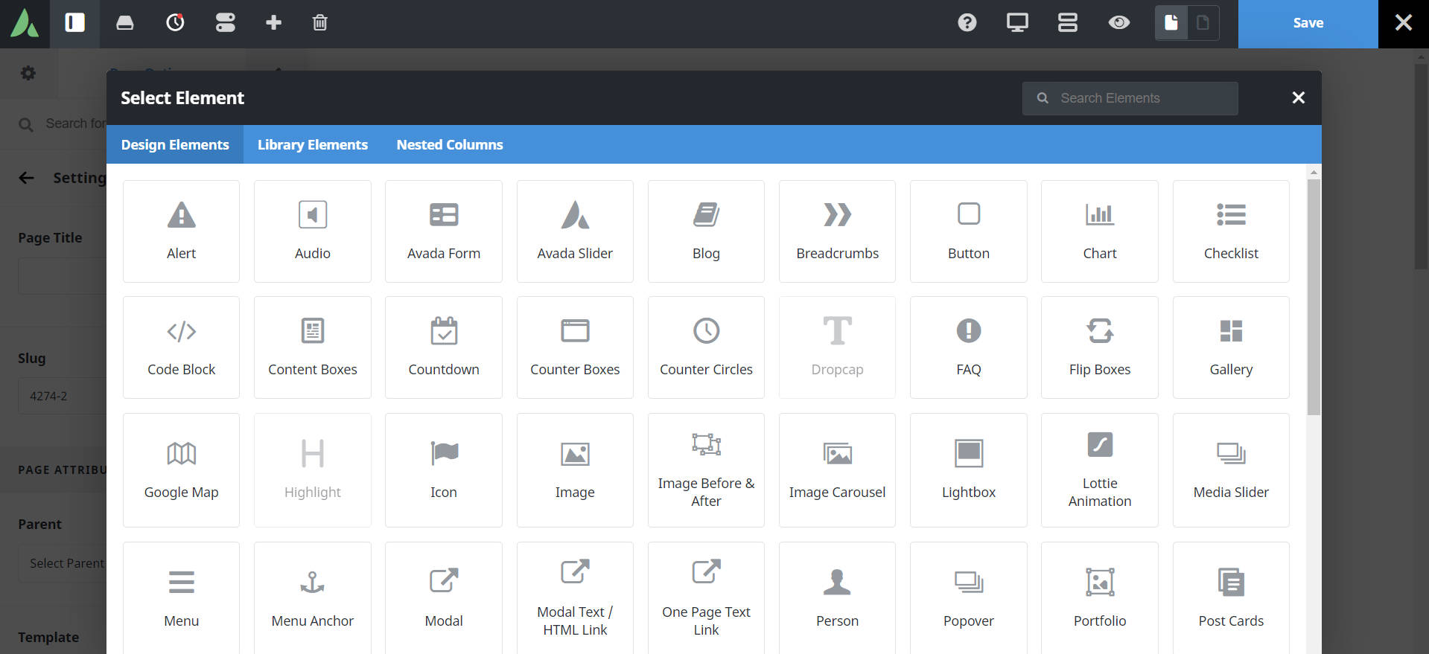The image size is (1429, 654).
Task: Pick the Counter Circles element
Action: tap(706, 347)
